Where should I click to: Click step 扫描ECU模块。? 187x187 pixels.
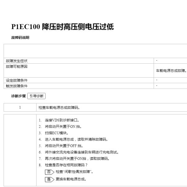57,133
